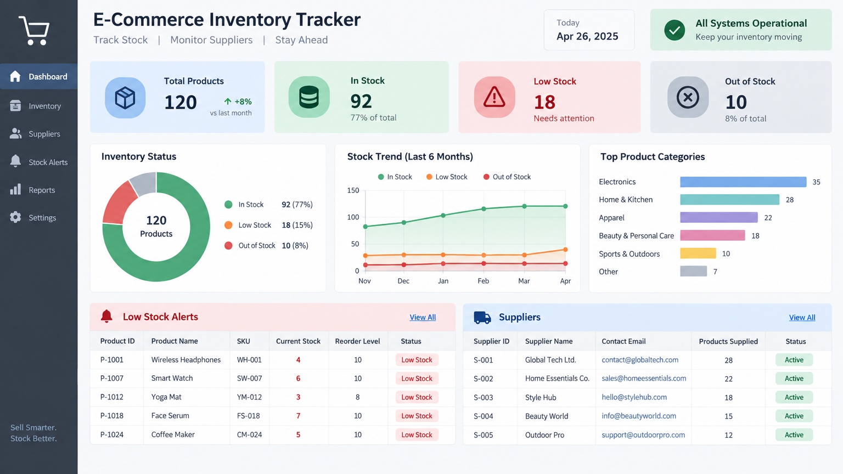Image resolution: width=843 pixels, height=474 pixels.
Task: Click the Active badge for Global Tech Ltd.
Action: (794, 360)
